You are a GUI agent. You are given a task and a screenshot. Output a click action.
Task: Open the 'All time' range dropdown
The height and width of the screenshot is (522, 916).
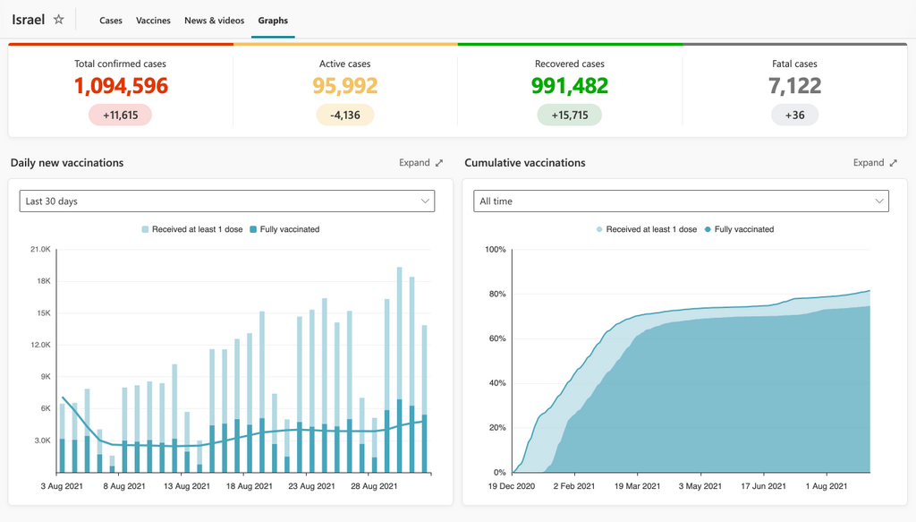tap(681, 201)
